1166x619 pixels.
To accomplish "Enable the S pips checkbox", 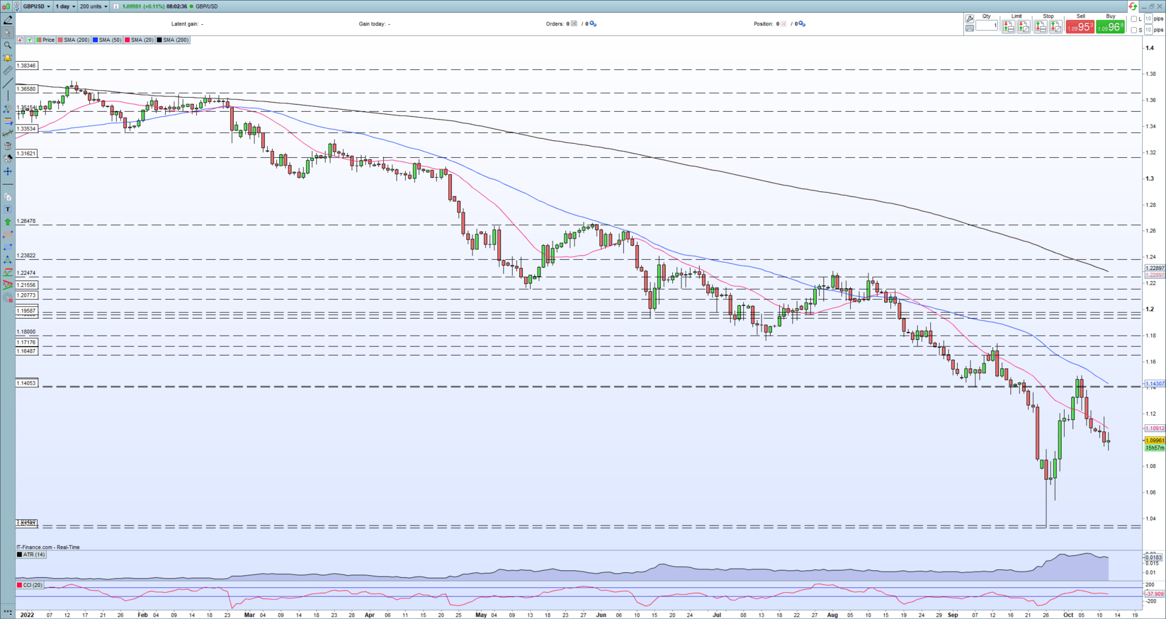I will point(1134,30).
